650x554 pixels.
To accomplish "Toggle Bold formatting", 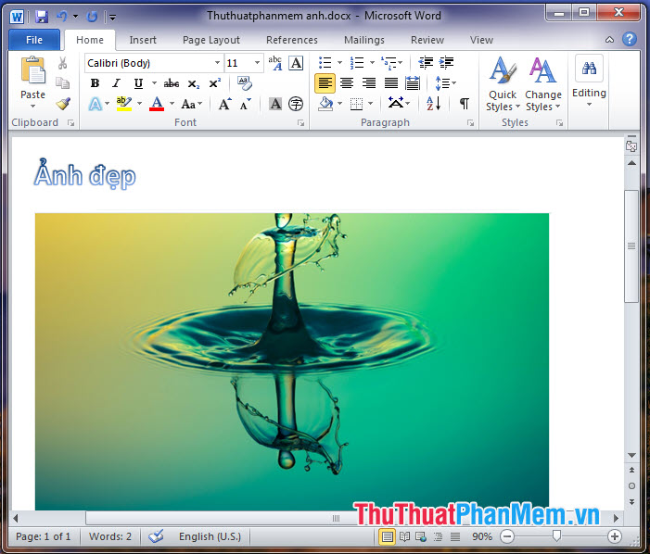I will [x=95, y=83].
